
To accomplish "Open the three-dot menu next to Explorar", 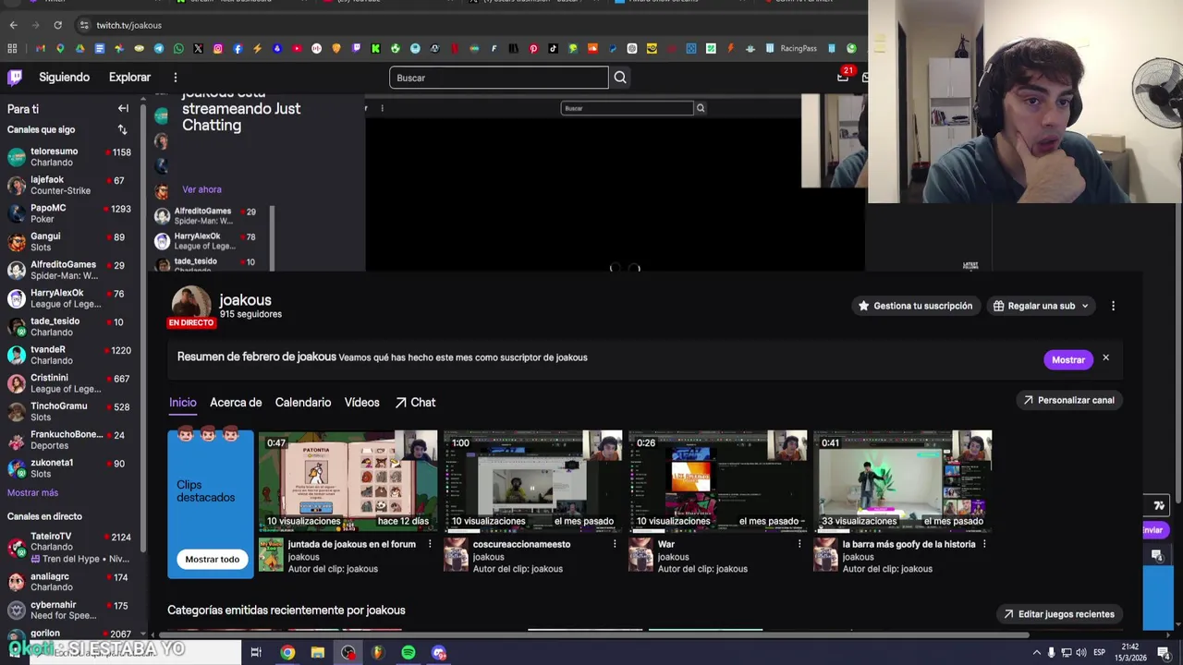I will 175,78.
